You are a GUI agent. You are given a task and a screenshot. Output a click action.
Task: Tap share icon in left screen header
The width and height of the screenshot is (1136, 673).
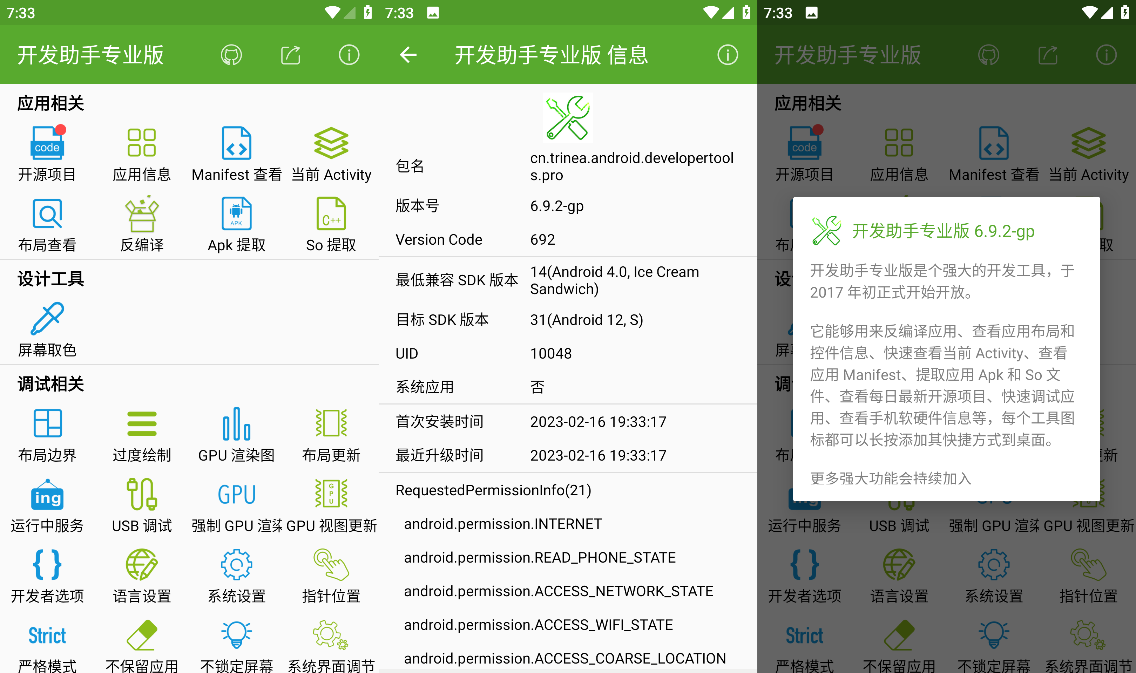pos(291,55)
